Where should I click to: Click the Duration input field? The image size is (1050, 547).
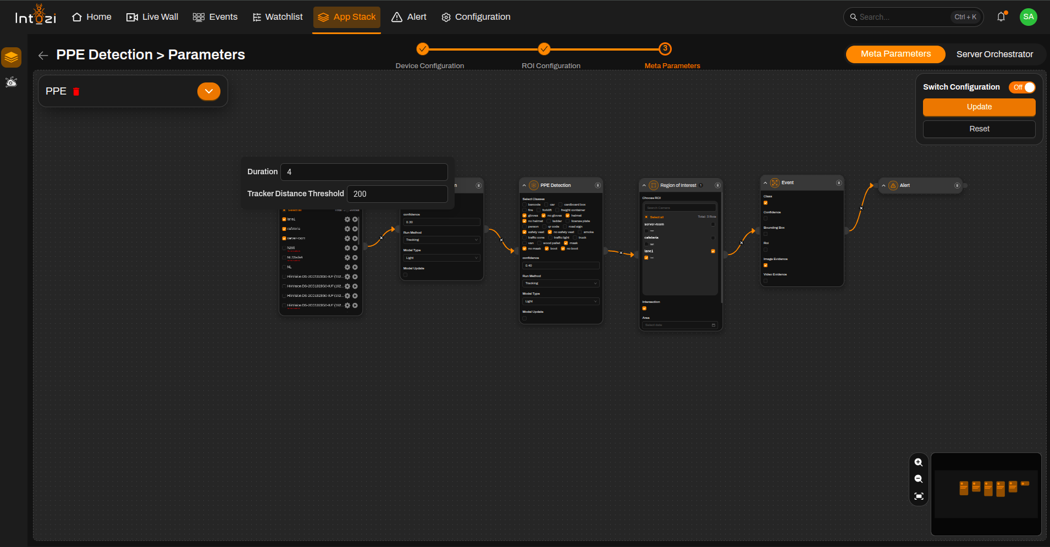(x=364, y=172)
